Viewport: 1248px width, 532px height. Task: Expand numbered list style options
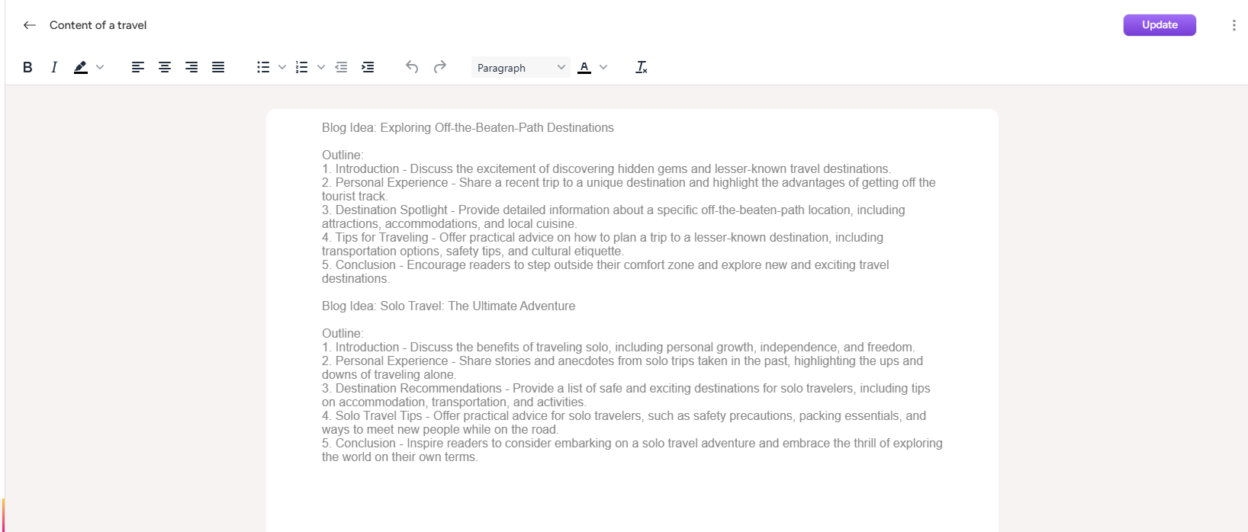pos(321,67)
